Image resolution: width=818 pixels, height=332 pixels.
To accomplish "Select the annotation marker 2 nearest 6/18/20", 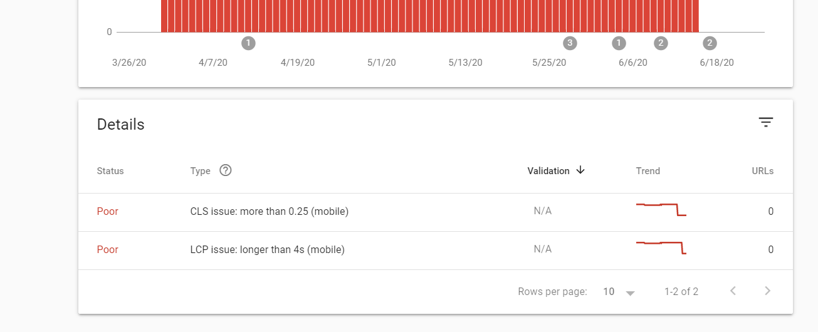I will [710, 43].
